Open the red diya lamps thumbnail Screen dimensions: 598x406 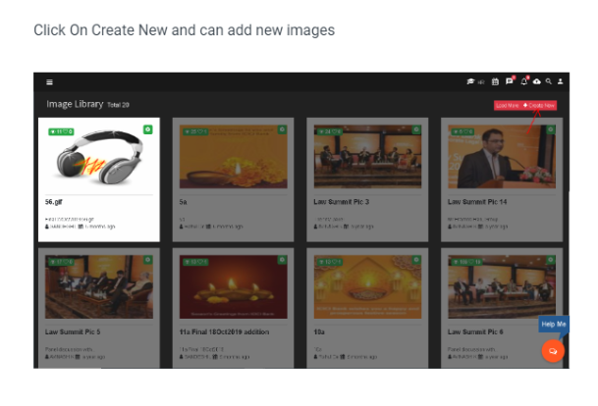(234, 287)
